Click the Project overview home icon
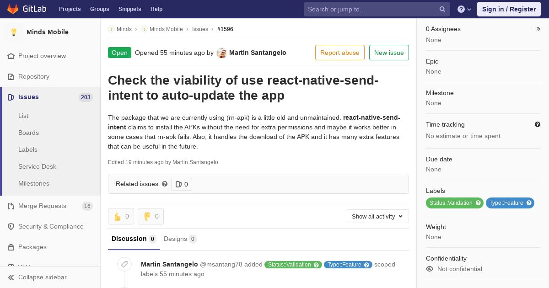 [x=11, y=56]
